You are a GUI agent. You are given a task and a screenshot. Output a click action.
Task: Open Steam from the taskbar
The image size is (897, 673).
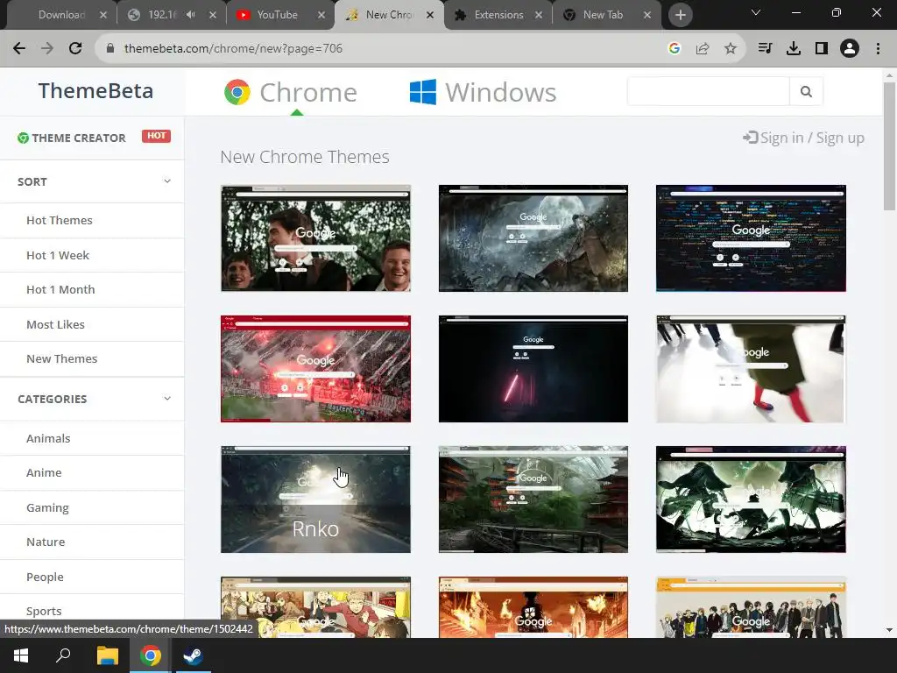pyautogui.click(x=193, y=655)
